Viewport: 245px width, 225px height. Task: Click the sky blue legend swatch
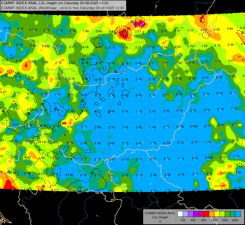coord(238,214)
